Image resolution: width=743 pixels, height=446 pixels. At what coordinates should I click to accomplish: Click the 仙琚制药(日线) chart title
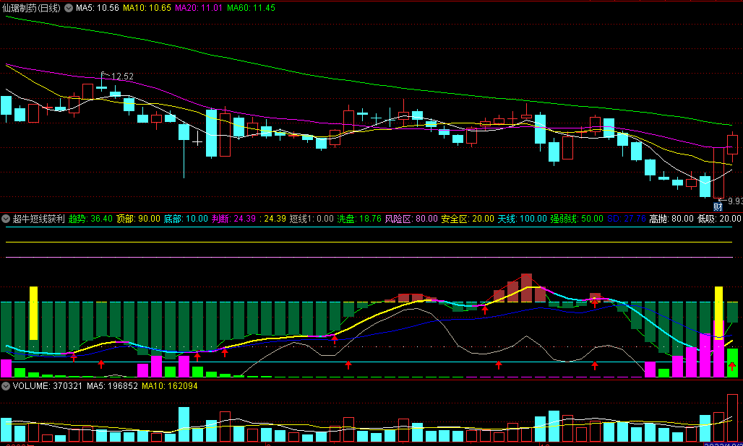point(31,8)
